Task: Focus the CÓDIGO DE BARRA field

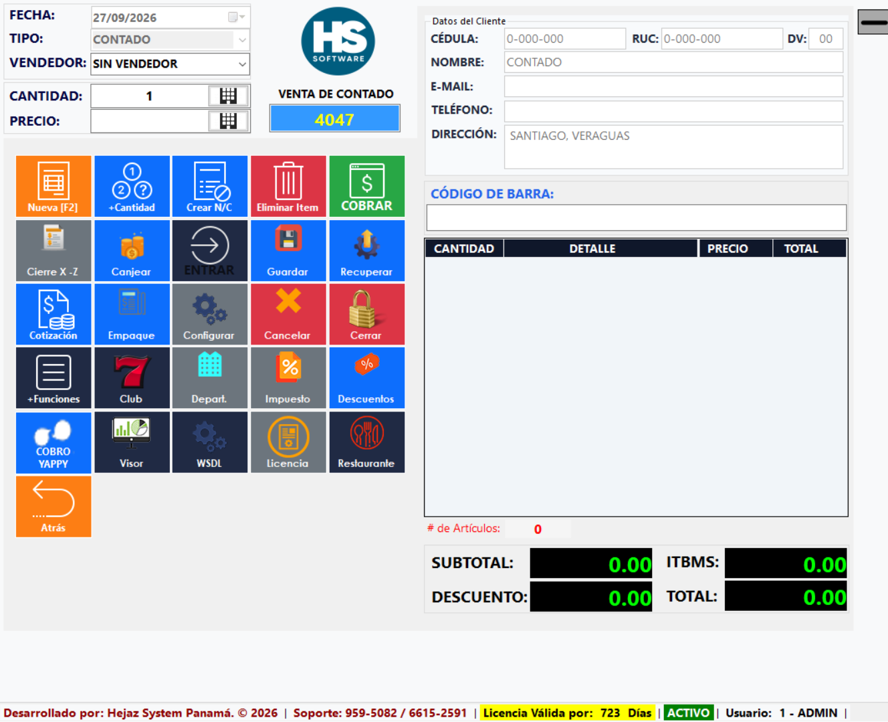Action: click(637, 217)
